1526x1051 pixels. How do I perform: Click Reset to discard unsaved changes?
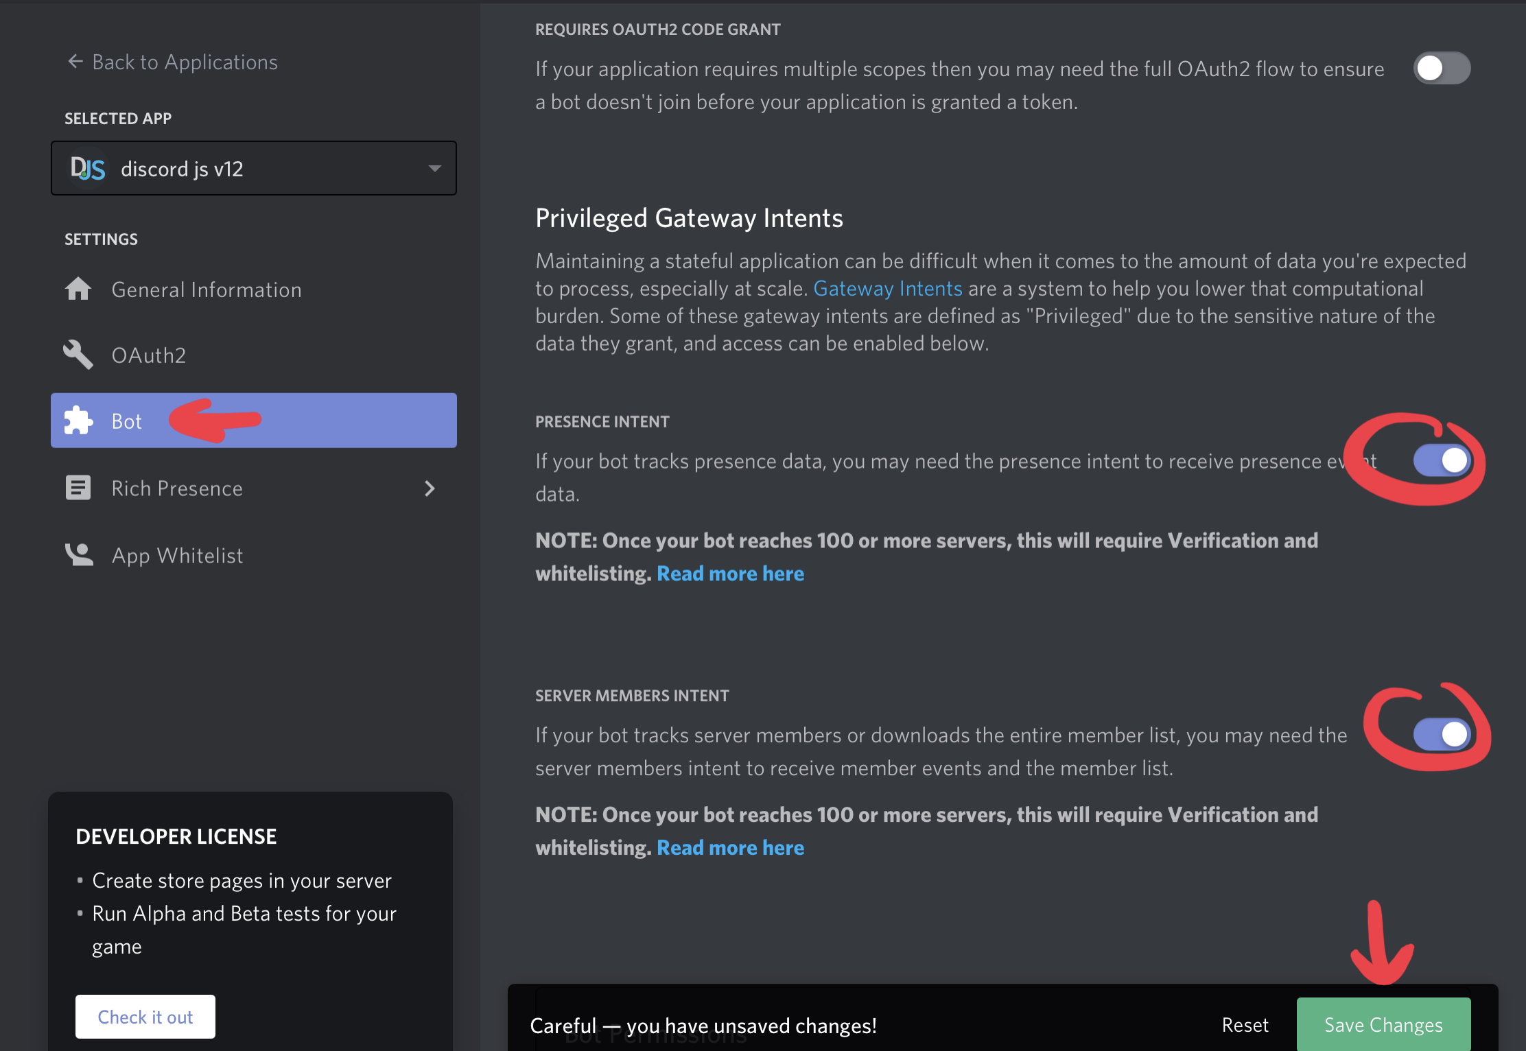click(1245, 1025)
